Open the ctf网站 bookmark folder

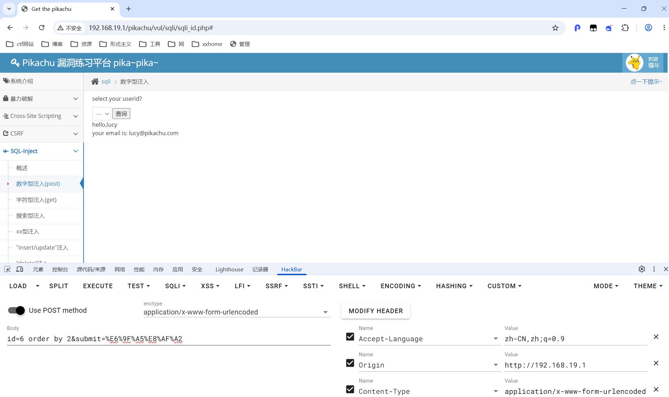tap(20, 44)
